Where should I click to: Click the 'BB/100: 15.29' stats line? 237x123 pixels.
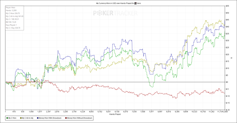(11, 22)
